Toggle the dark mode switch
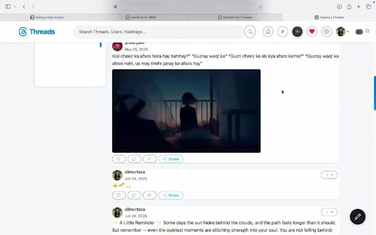Screen dimensions: 376x235 (359, 32)
